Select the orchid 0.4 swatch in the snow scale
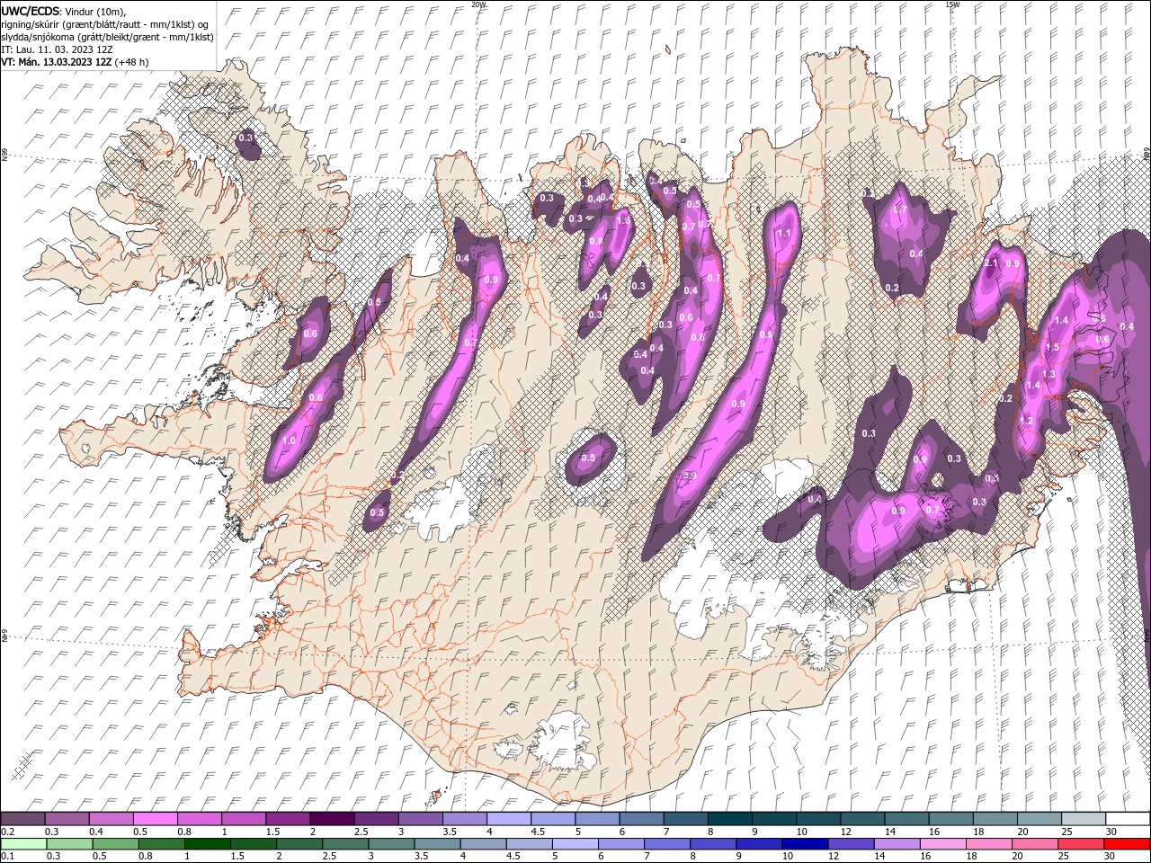This screenshot has width=1151, height=863. [x=112, y=819]
